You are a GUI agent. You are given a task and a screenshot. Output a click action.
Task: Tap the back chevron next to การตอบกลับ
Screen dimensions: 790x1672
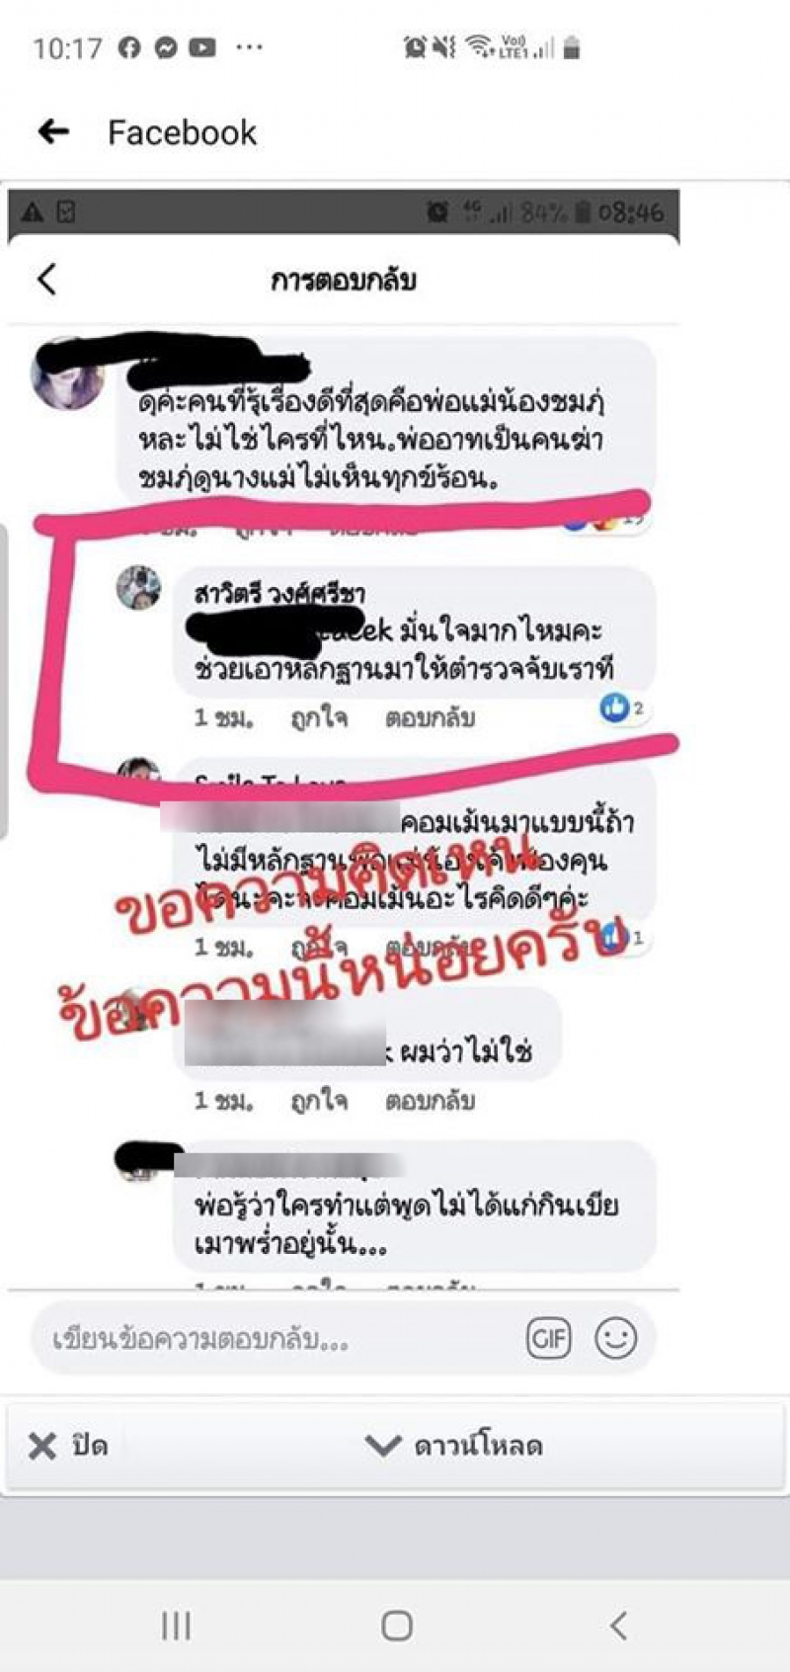(46, 280)
